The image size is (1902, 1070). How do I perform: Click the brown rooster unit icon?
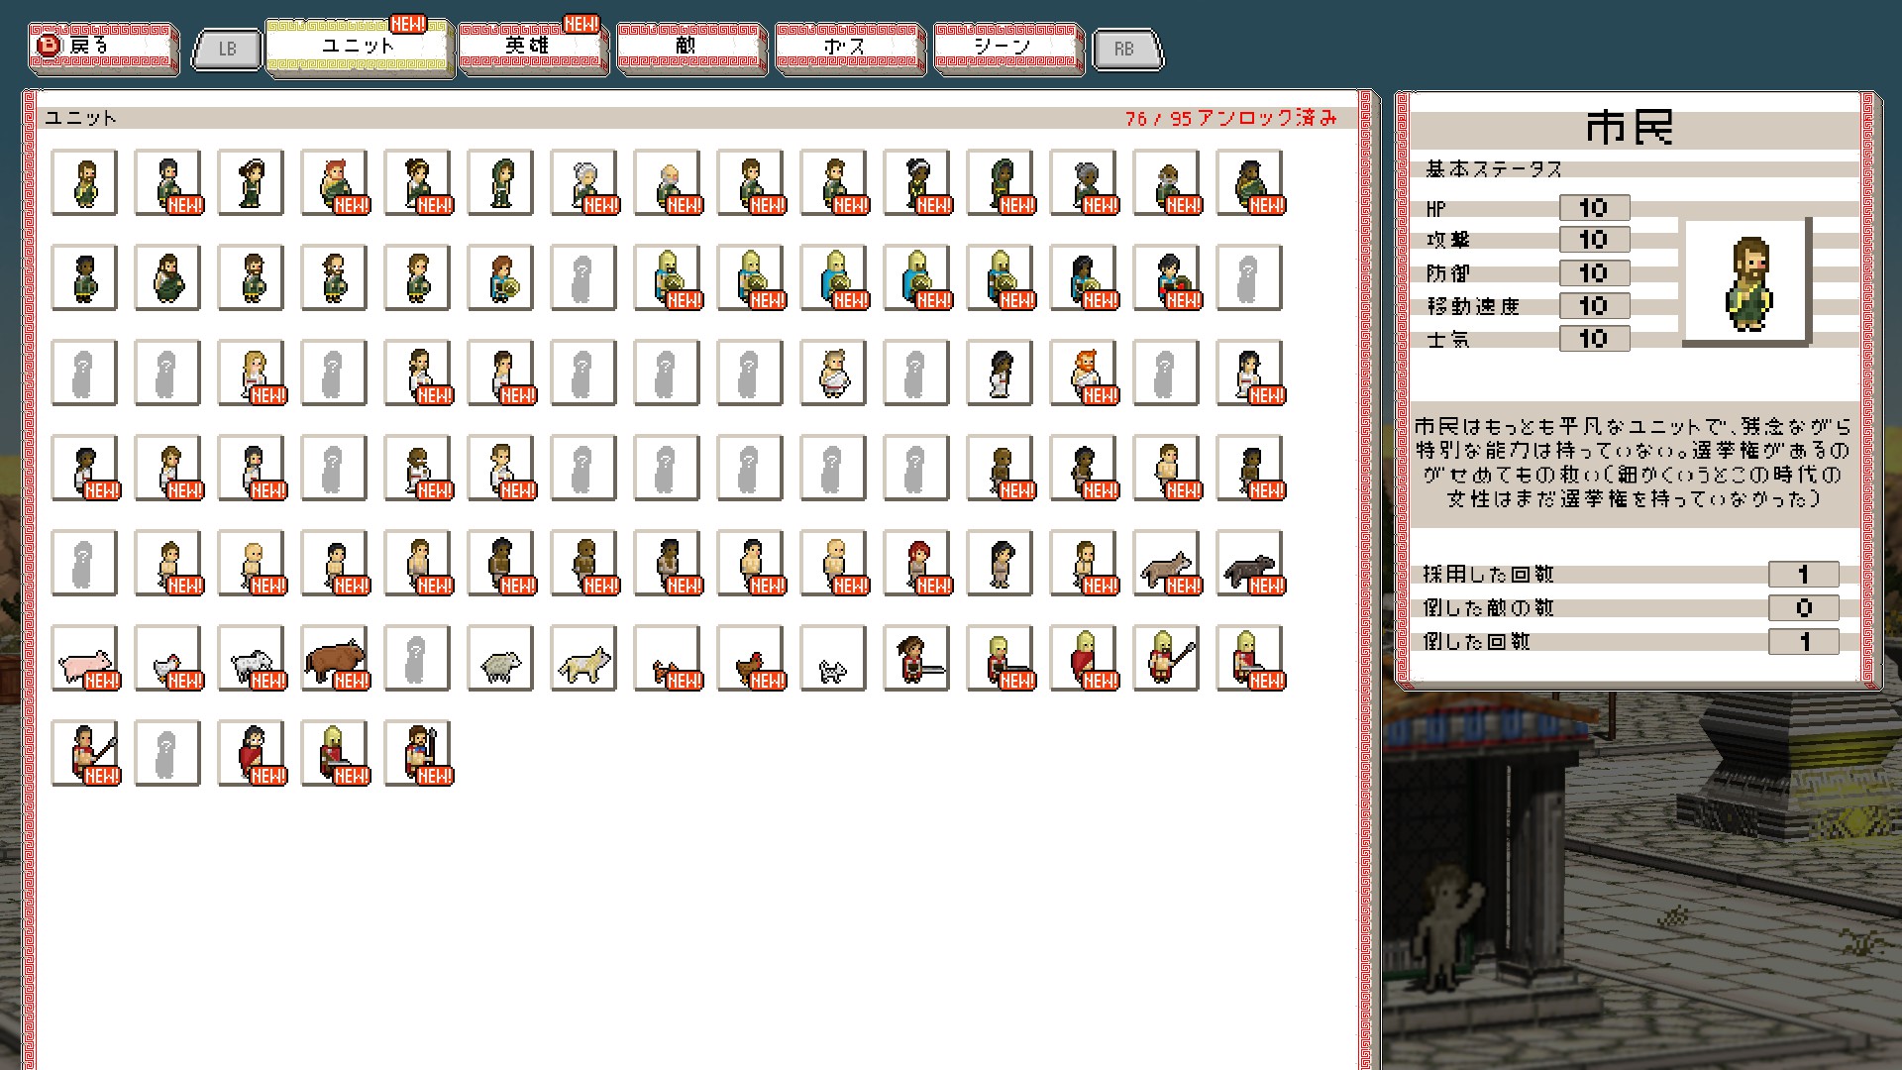click(749, 658)
